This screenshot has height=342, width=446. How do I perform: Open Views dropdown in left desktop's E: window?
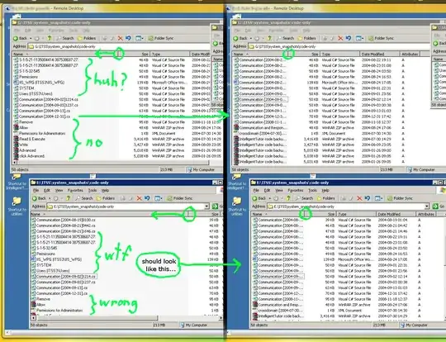click(159, 198)
